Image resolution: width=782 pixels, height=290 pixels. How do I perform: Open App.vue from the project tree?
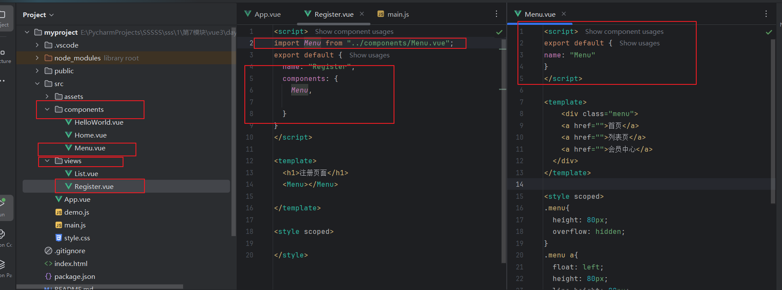pos(77,199)
